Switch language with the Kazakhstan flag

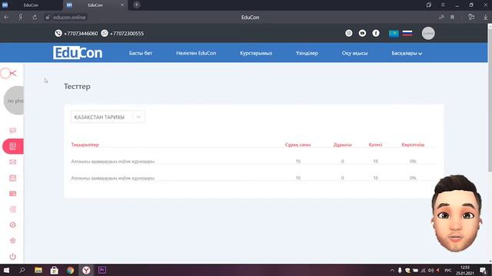pos(394,33)
